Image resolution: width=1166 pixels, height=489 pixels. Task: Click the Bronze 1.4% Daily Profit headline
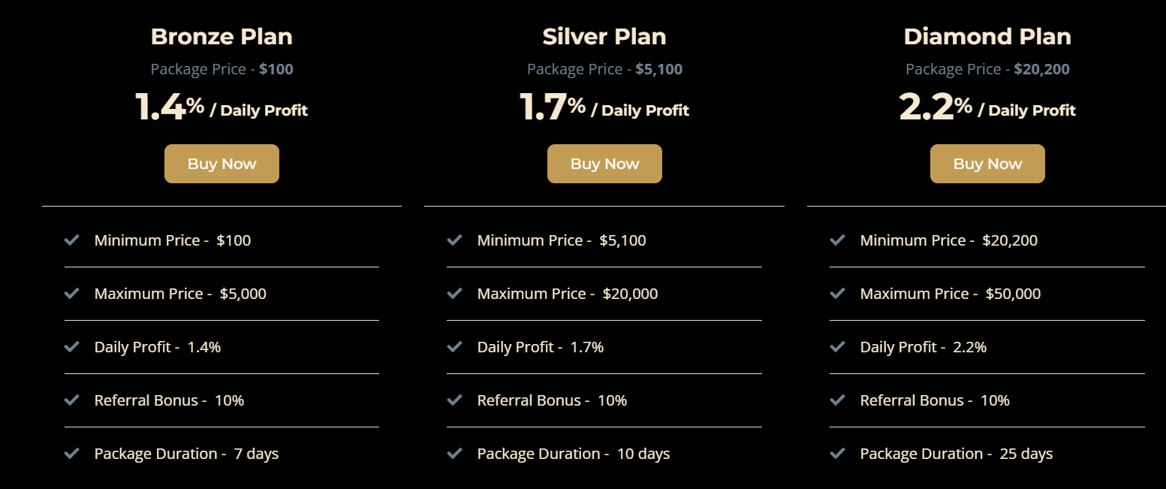coord(221,107)
